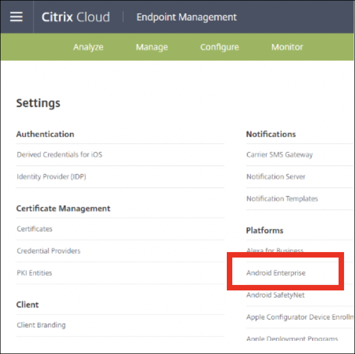
Task: Open Client Branding settings
Action: 41,325
